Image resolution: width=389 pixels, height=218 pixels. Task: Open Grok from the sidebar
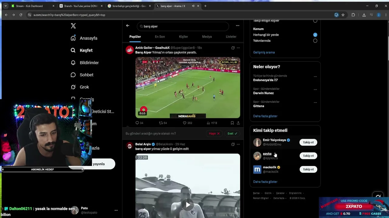click(x=80, y=87)
